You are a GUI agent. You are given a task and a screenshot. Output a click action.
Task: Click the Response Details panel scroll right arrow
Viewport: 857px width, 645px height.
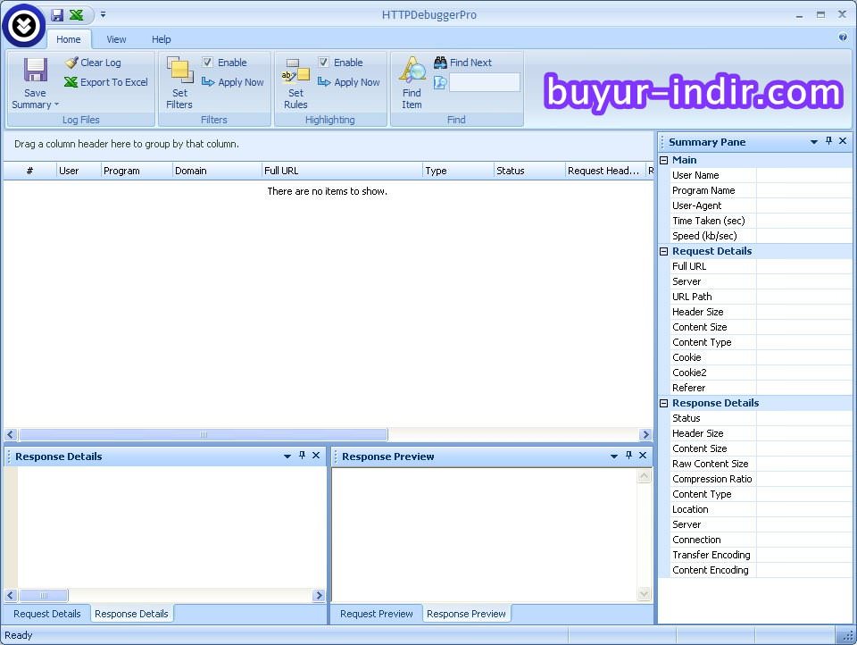pos(320,595)
